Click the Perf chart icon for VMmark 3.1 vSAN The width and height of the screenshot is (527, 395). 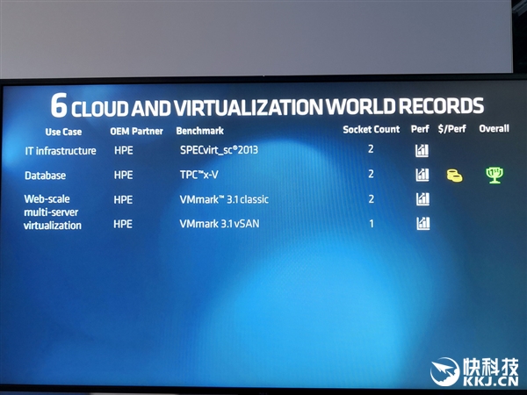pyautogui.click(x=423, y=223)
